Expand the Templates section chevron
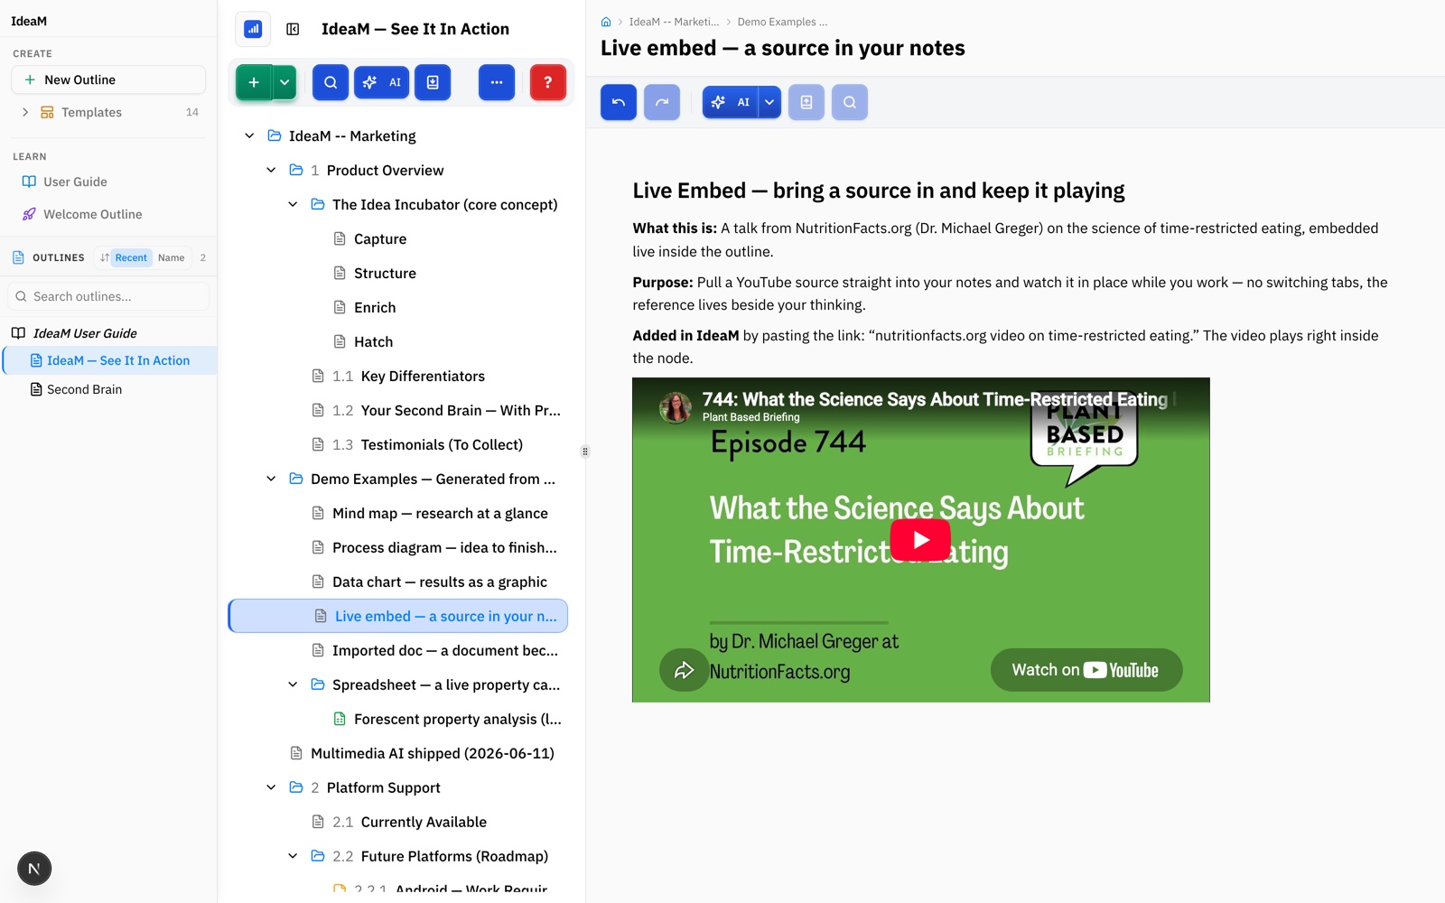This screenshot has width=1445, height=903. tap(25, 112)
